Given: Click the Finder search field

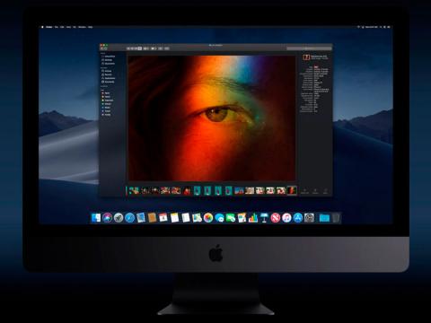Looking at the screenshot, I should pyautogui.click(x=309, y=48).
